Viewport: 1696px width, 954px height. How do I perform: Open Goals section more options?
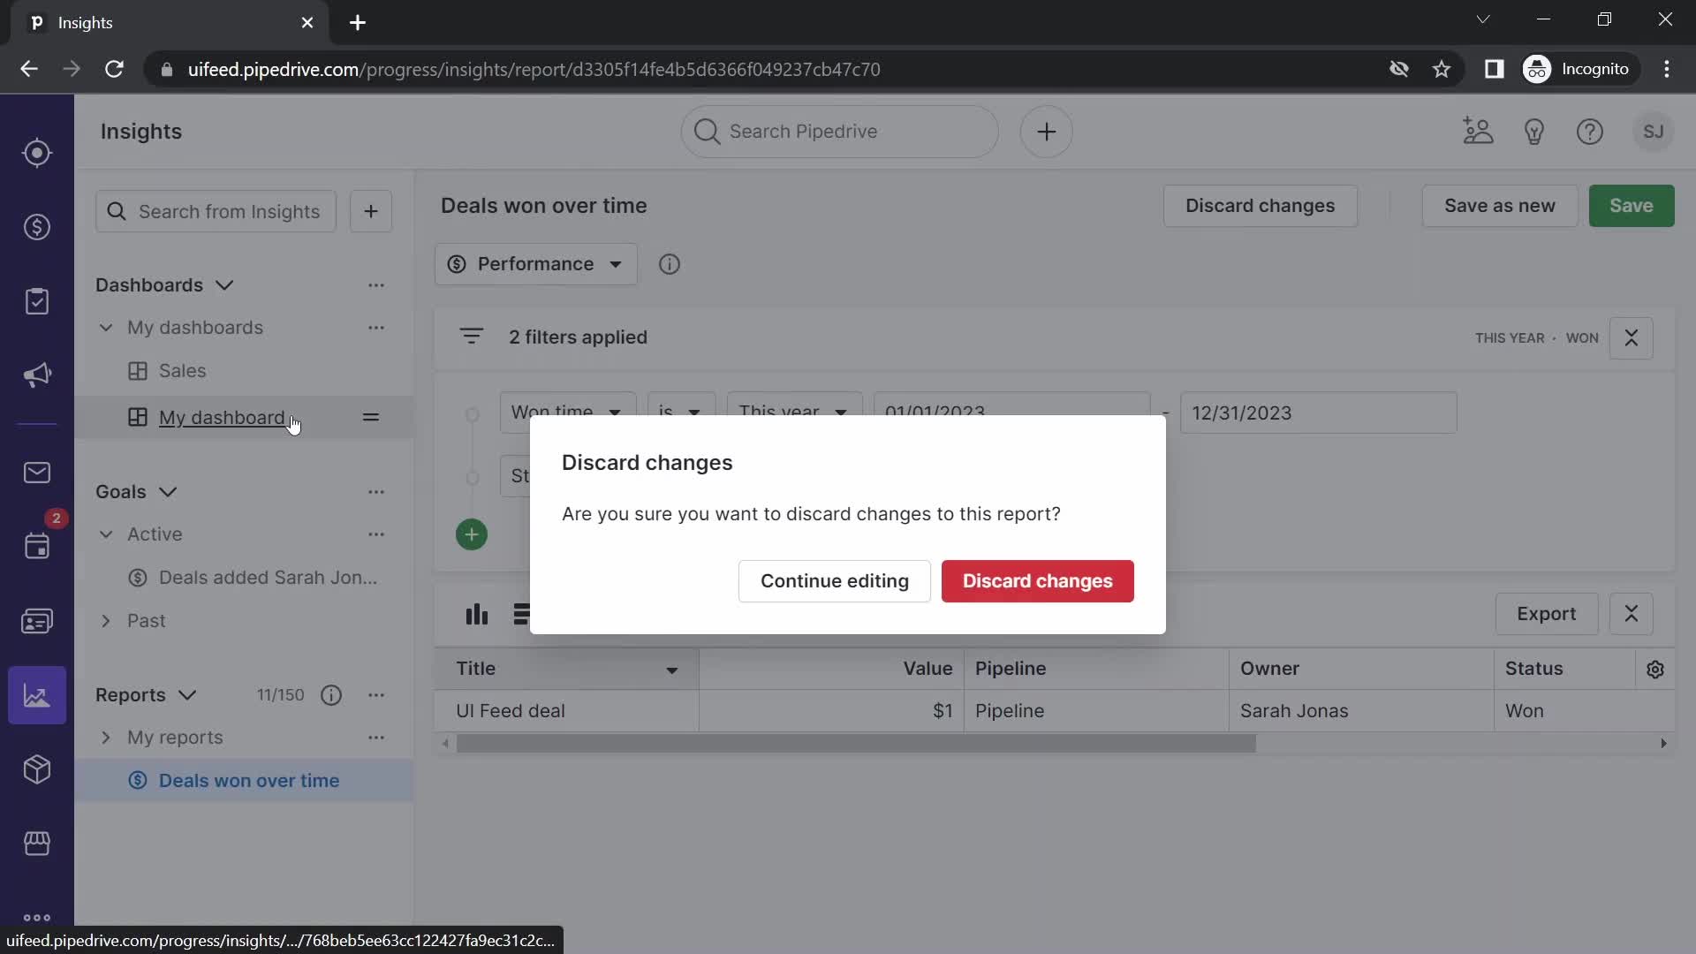coord(376,492)
